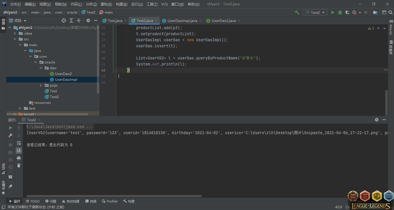Open the TODO tool window button

[33, 201]
